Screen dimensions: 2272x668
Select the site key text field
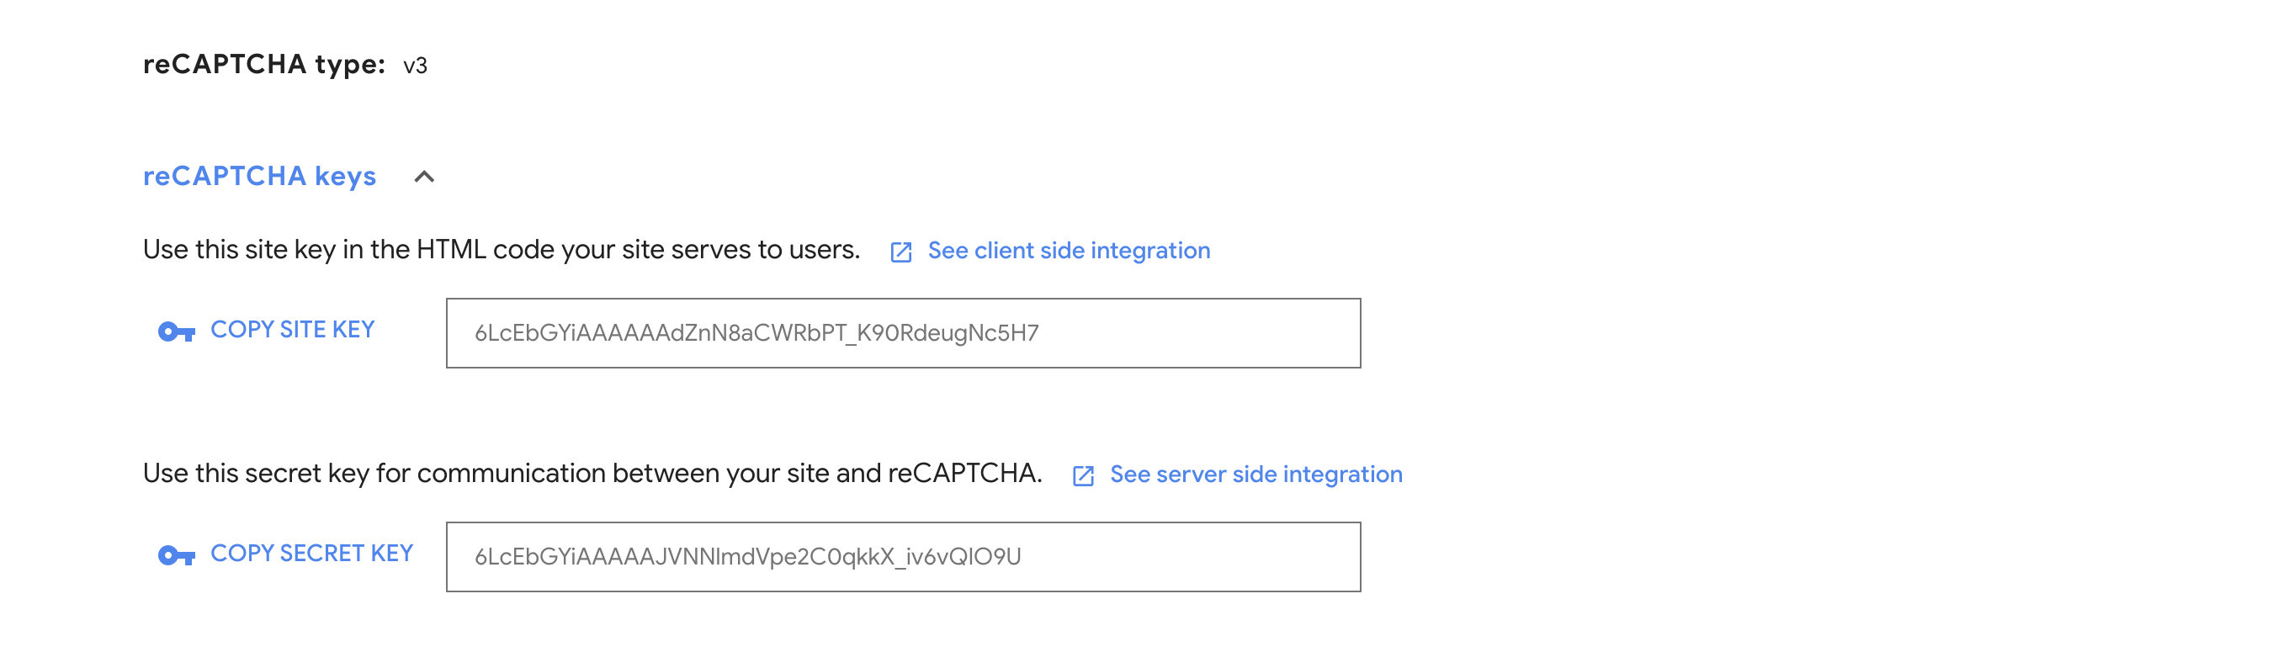pyautogui.click(x=903, y=333)
